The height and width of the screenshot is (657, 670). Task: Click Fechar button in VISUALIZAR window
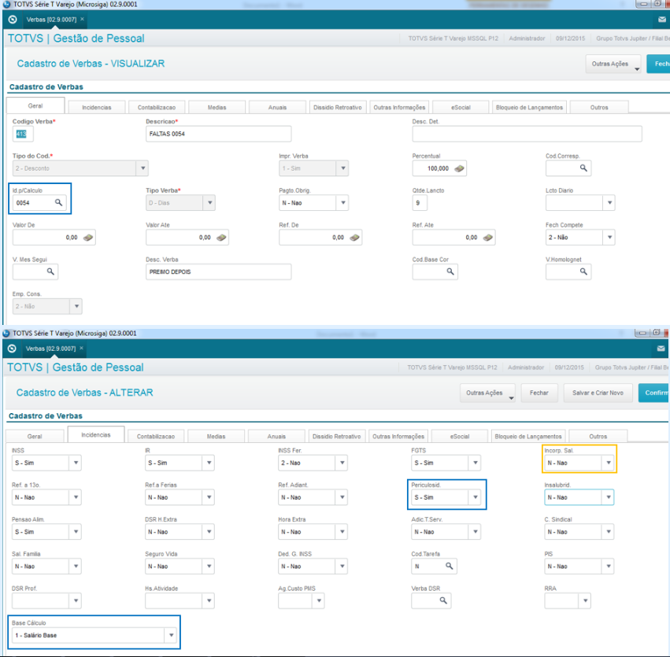658,64
